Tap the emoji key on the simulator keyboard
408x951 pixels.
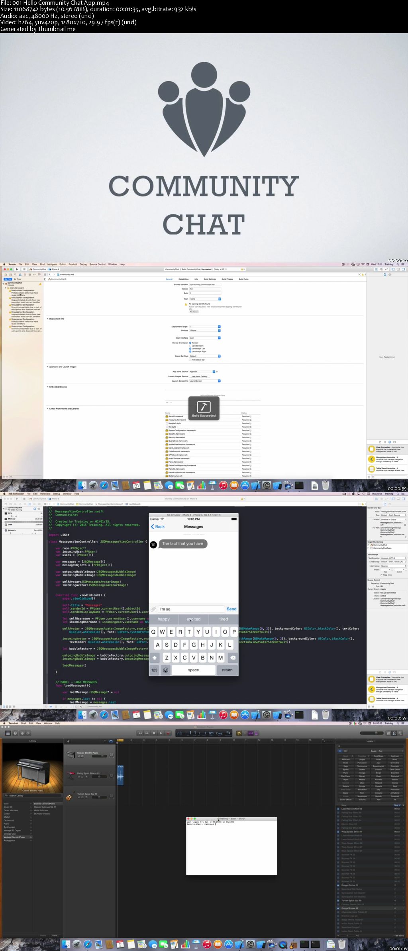[x=166, y=670]
